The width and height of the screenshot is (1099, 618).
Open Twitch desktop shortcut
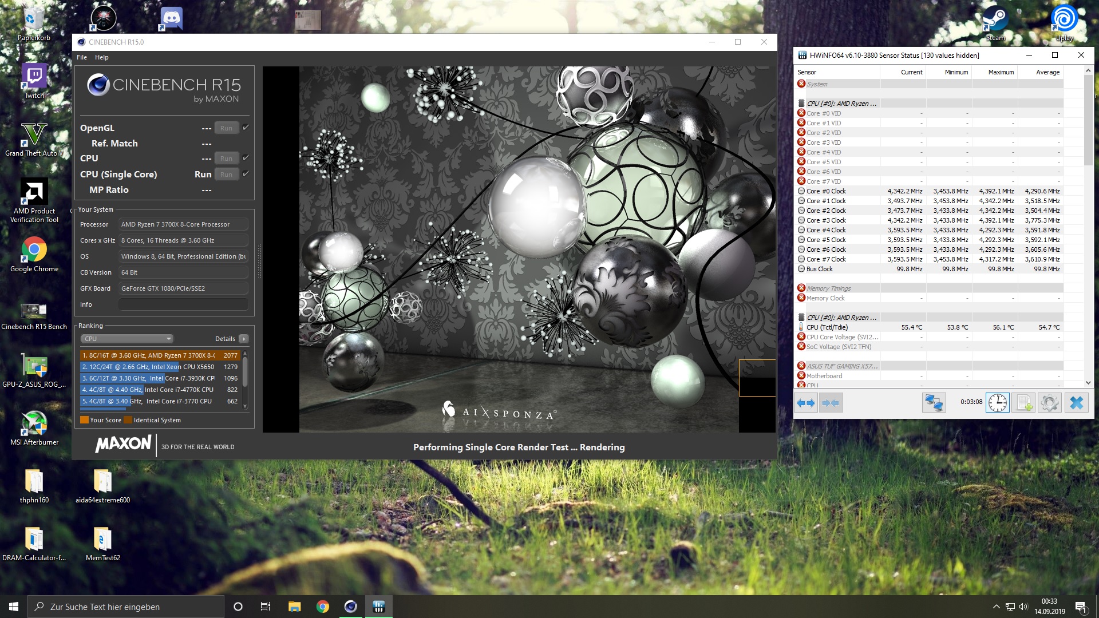coord(34,81)
